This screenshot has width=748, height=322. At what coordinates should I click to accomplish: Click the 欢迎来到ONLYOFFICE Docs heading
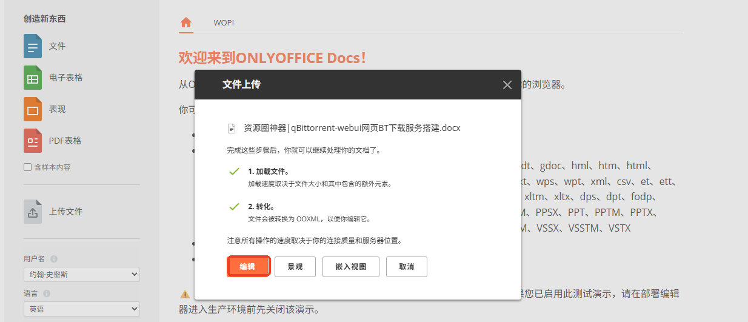tap(273, 58)
